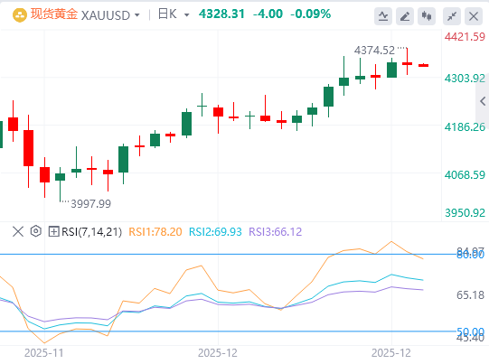Remove the RSI indicator with its X
The width and height of the screenshot is (489, 364).
coord(18,231)
